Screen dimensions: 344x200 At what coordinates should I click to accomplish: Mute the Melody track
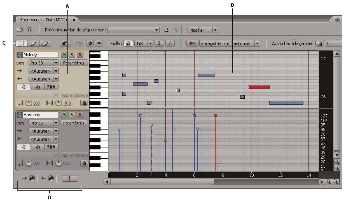coord(64,55)
